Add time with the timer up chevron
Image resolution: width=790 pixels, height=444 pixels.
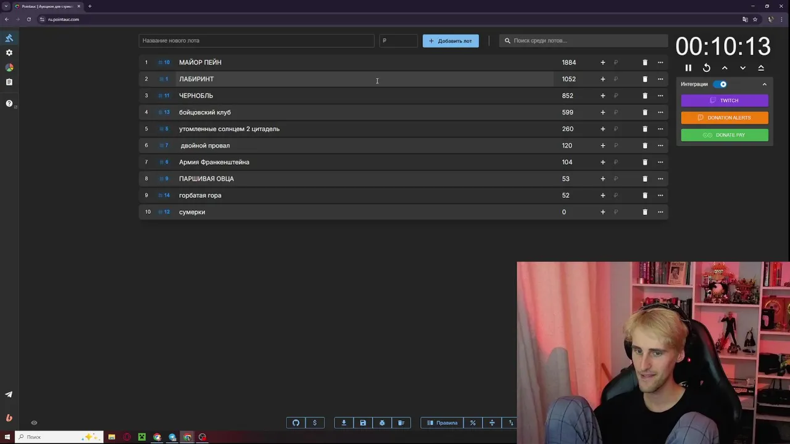pyautogui.click(x=725, y=68)
